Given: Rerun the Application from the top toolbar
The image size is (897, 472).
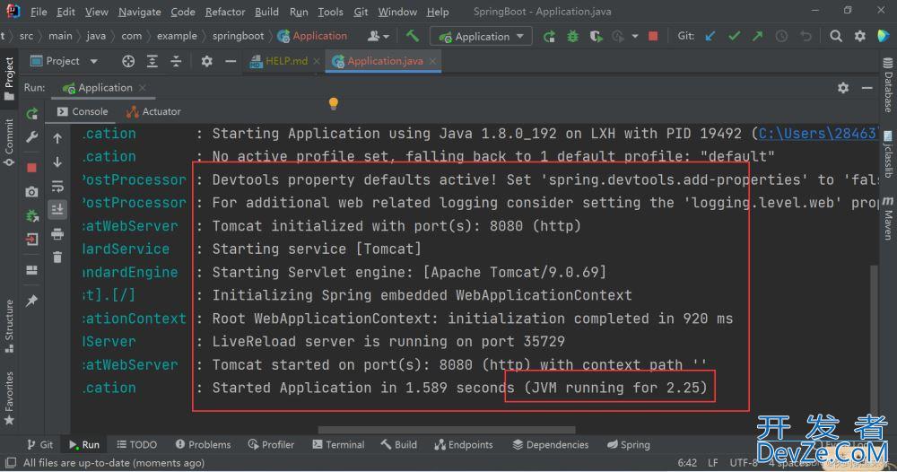Looking at the screenshot, I should click(x=549, y=37).
